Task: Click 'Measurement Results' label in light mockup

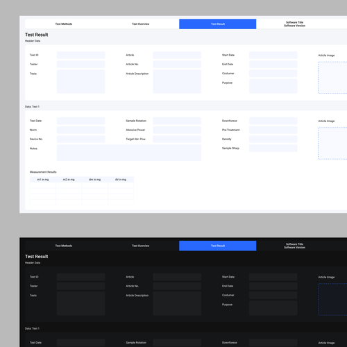Action: pyautogui.click(x=43, y=172)
